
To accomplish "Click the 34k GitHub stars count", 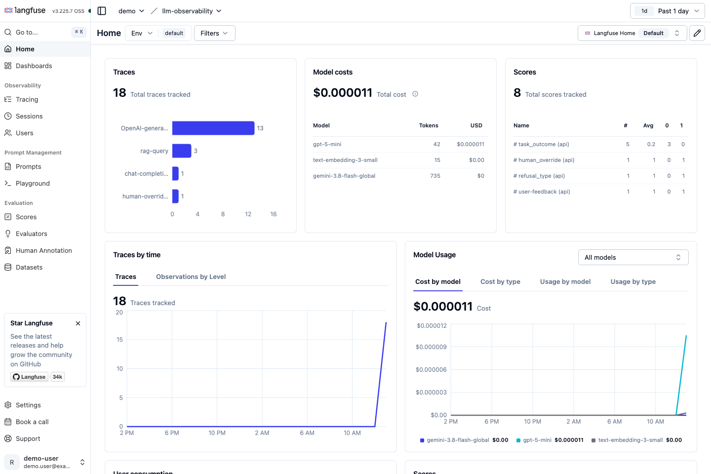I will coord(58,377).
